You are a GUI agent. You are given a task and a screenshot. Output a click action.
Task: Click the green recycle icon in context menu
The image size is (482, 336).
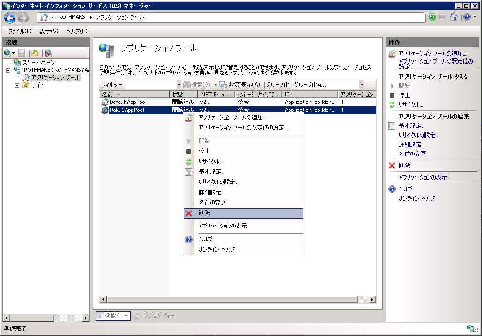coord(189,161)
